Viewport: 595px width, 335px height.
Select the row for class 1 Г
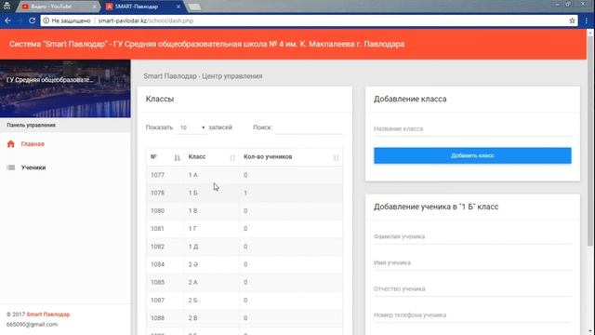(245, 229)
